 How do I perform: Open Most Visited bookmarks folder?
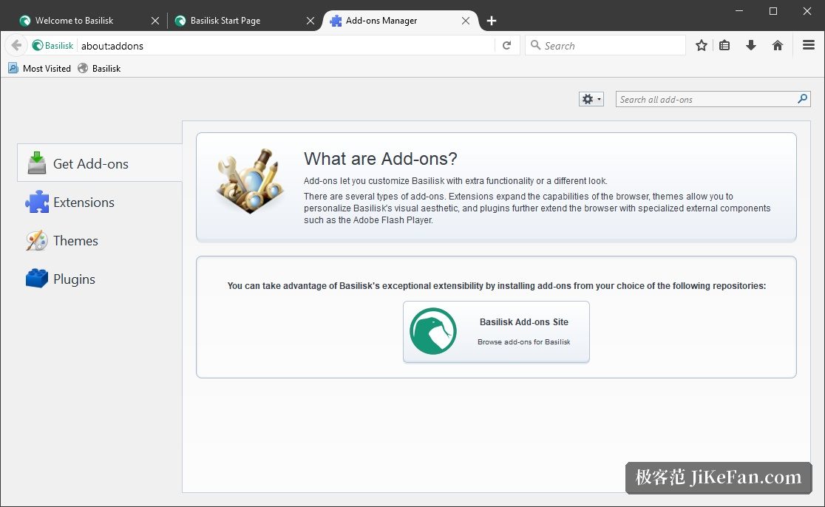coord(39,69)
